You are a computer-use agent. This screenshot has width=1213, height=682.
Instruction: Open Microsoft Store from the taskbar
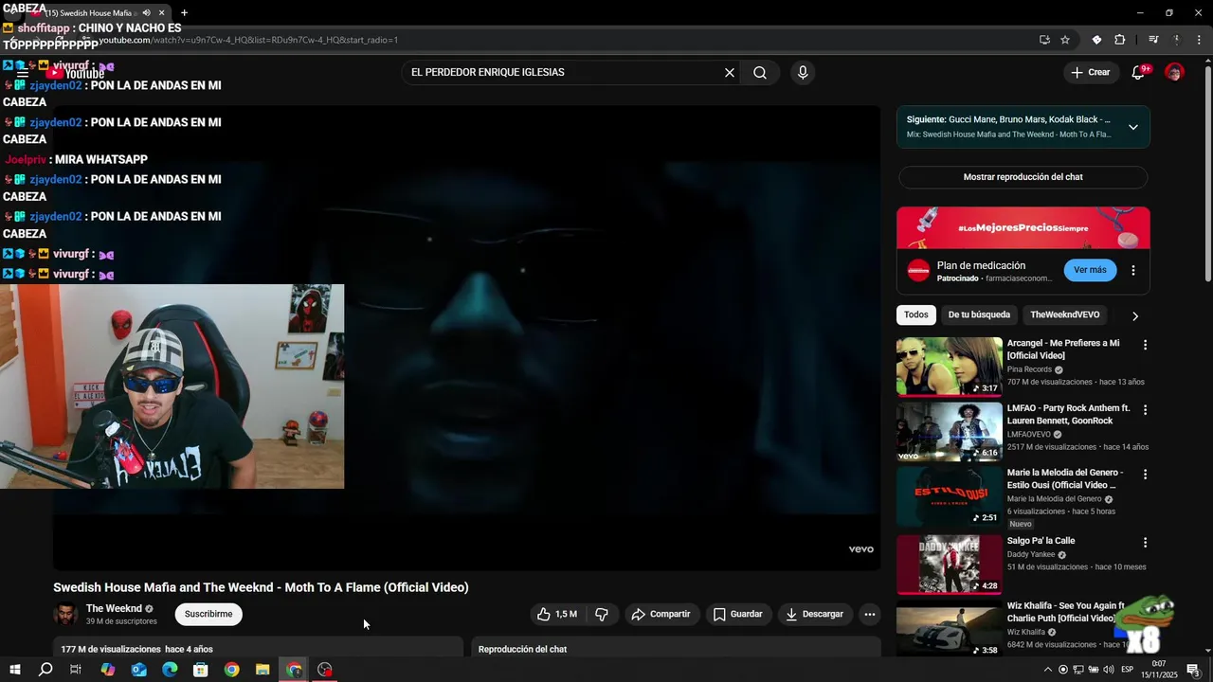[201, 670]
